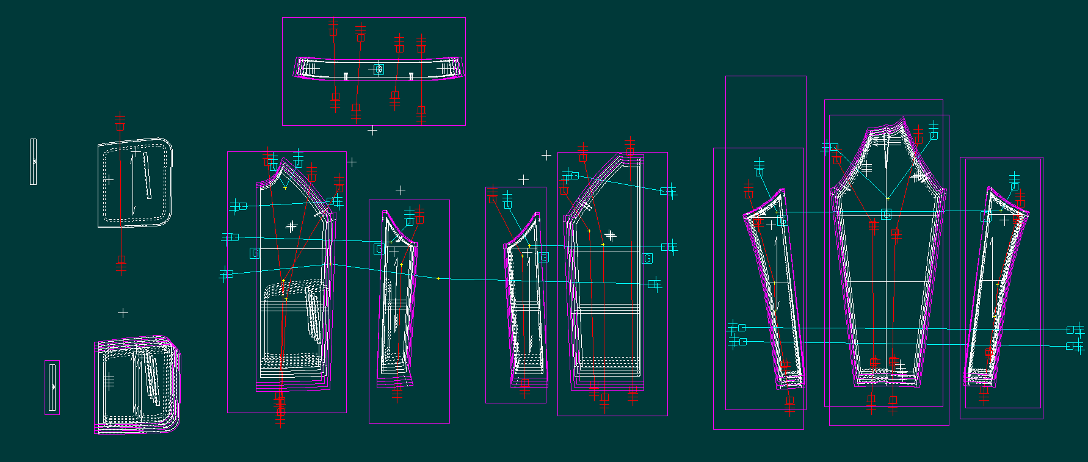The image size is (1088, 462).
Task: Select the G grain marker left of front bodice
Action: 255,253
